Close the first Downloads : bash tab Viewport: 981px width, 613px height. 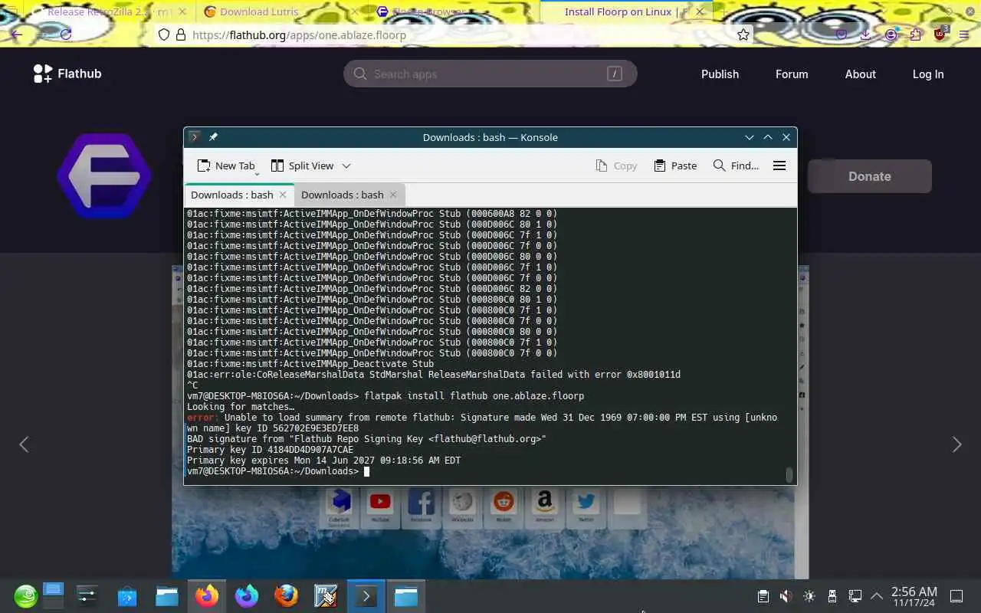(x=283, y=195)
